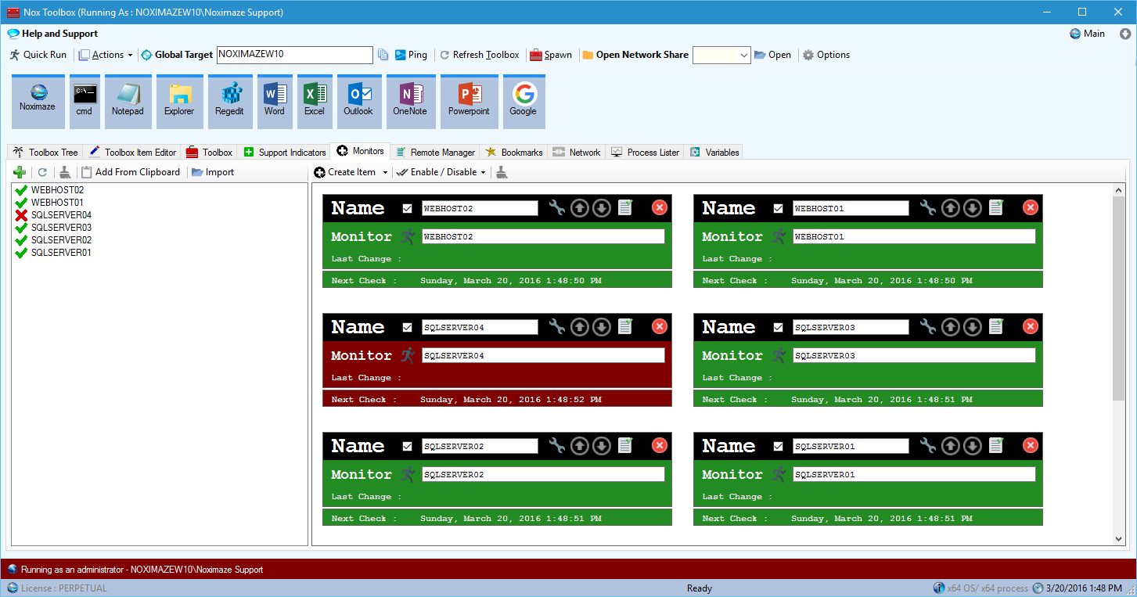Open the wrench settings for WEBHOST02 monitor

click(556, 207)
